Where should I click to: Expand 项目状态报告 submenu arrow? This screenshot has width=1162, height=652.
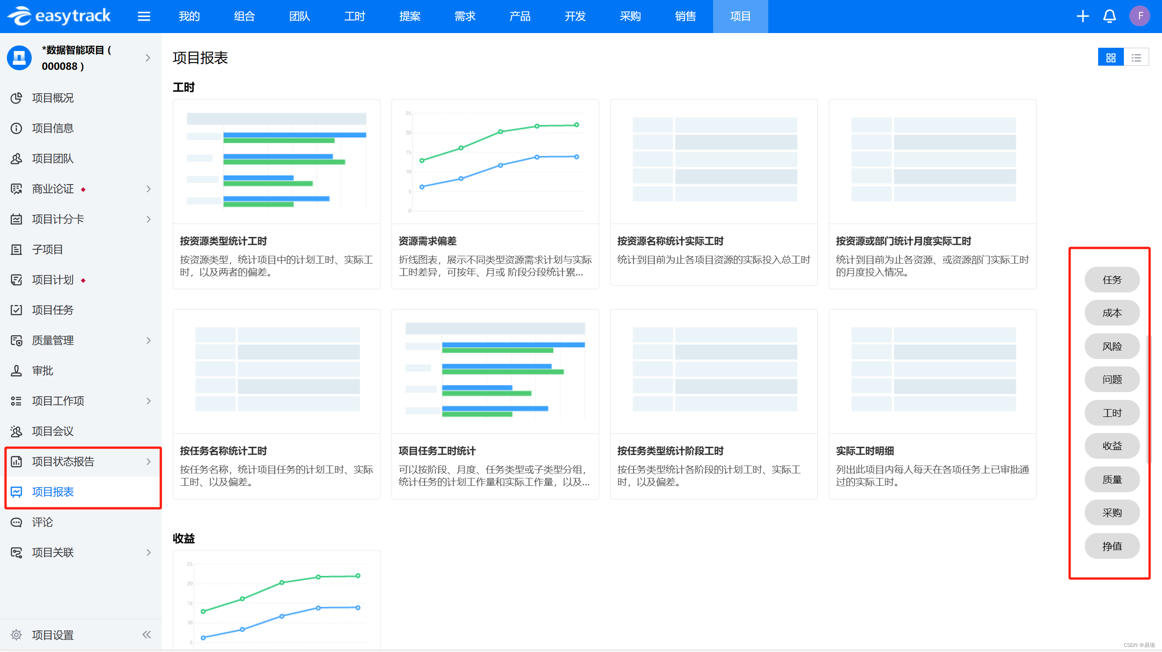[x=148, y=461]
